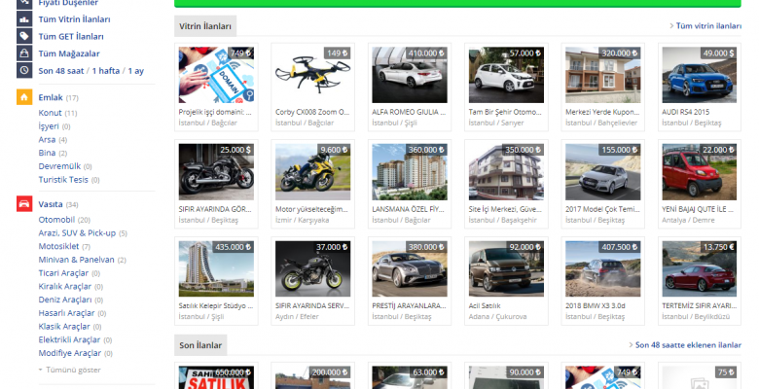Viewport: 759px width, 389px height.
Task: Select Motosiklet subcategory
Action: 59,246
